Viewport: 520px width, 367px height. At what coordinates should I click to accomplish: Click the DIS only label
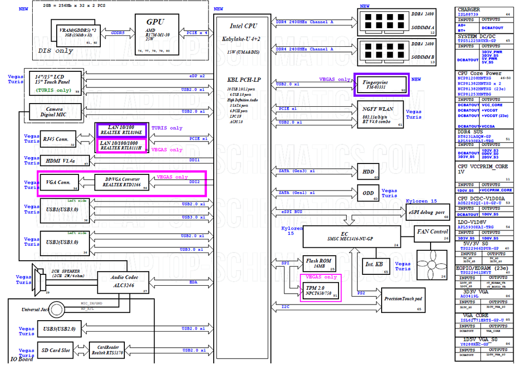[x=56, y=51]
